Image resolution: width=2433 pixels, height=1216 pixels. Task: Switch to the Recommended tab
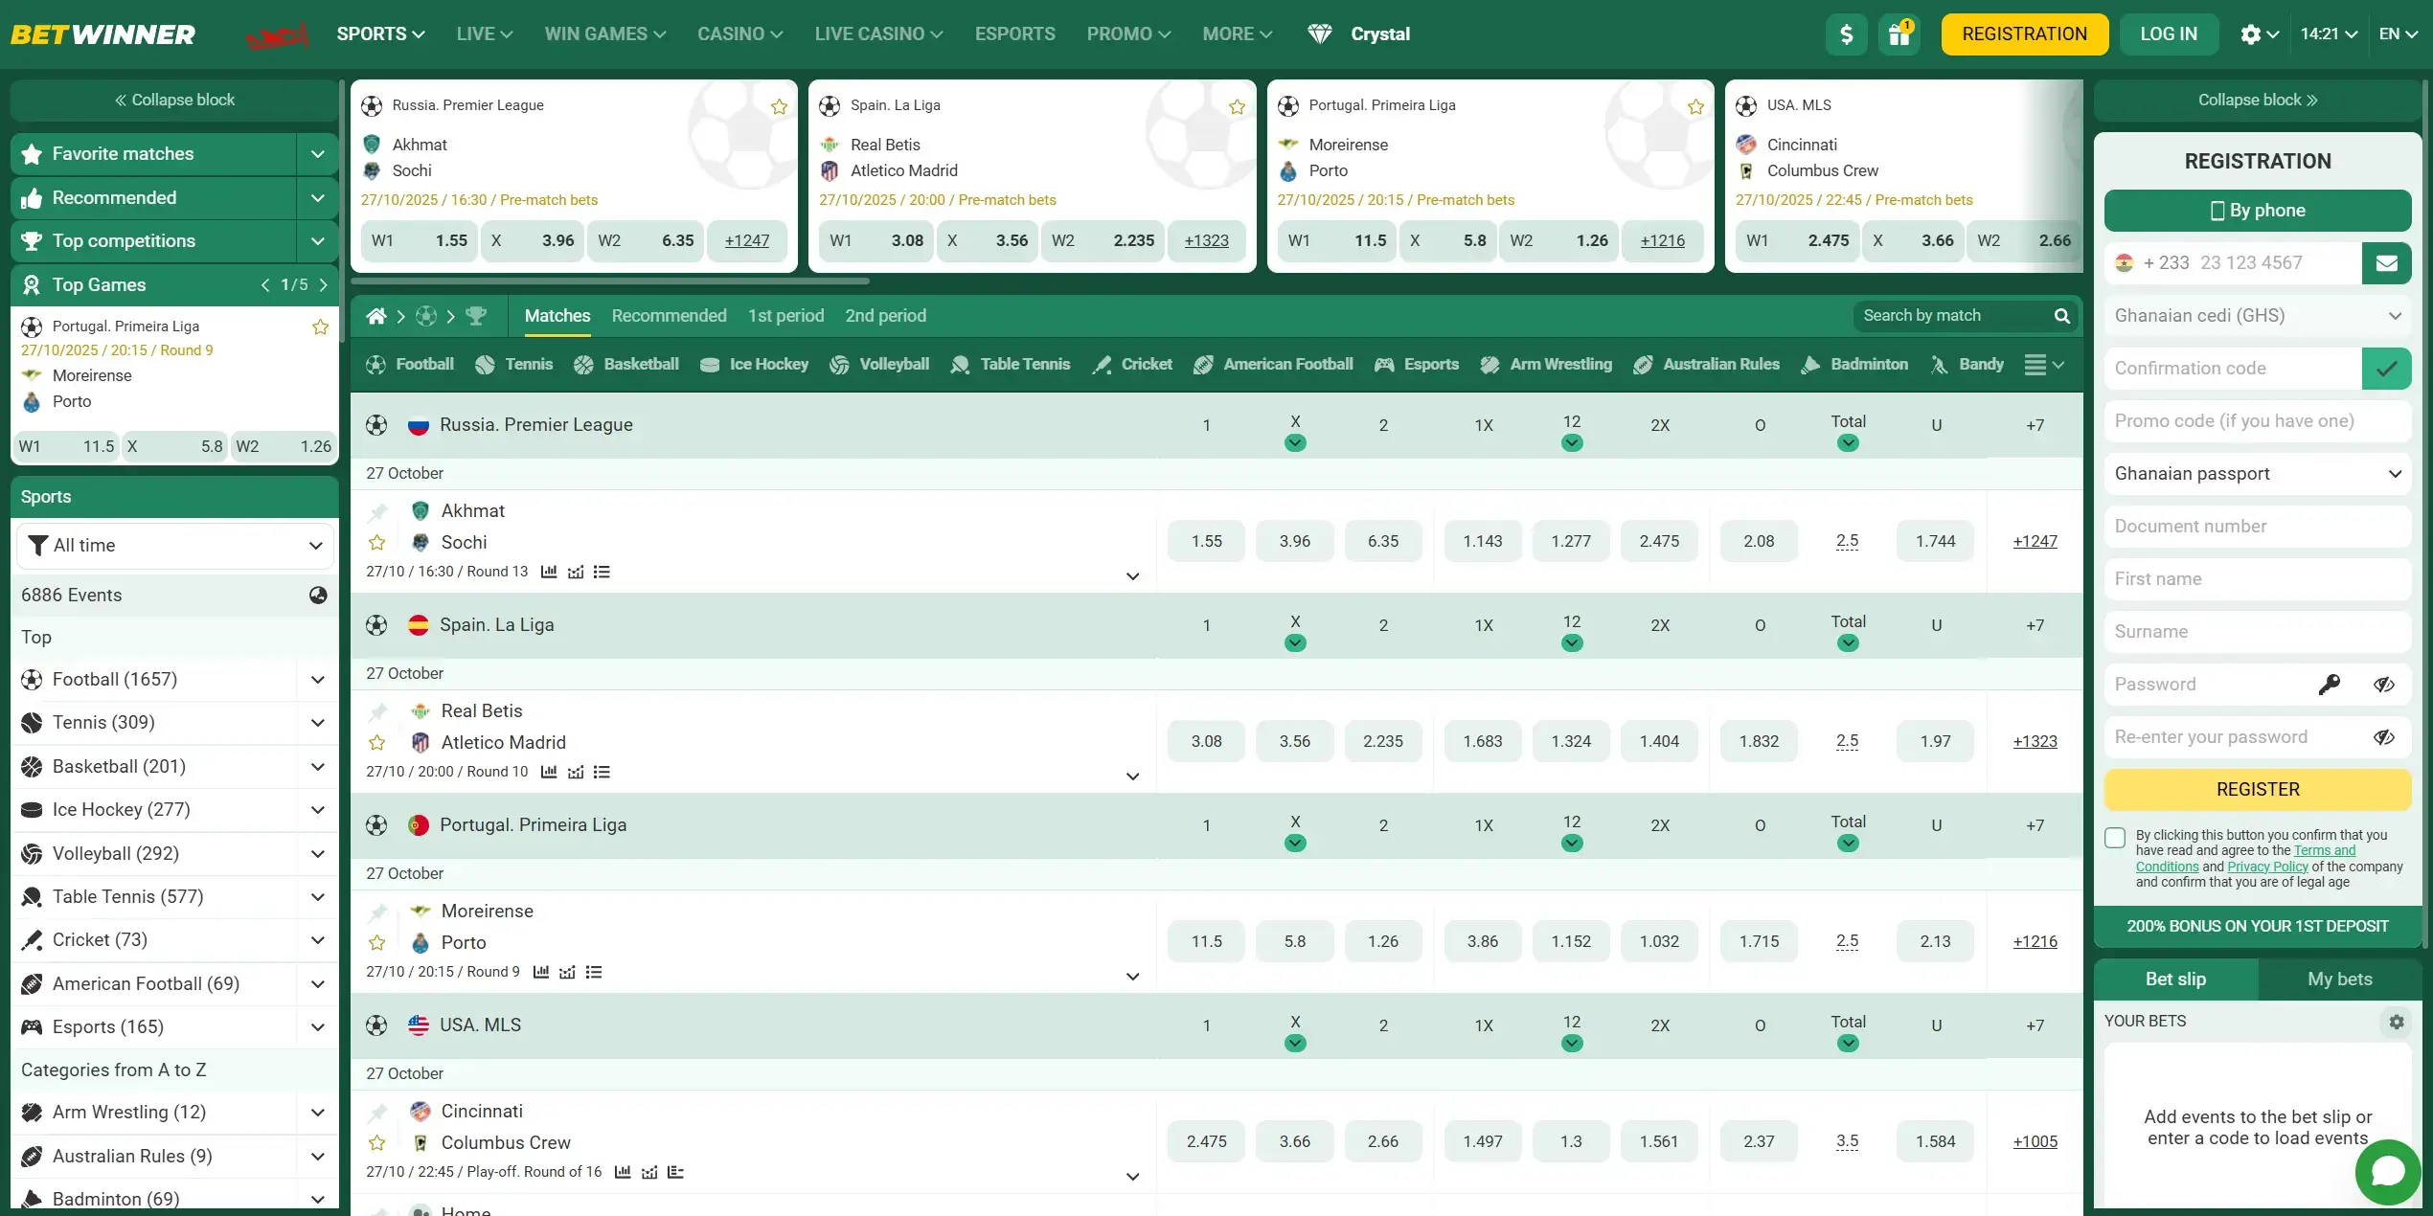point(669,316)
